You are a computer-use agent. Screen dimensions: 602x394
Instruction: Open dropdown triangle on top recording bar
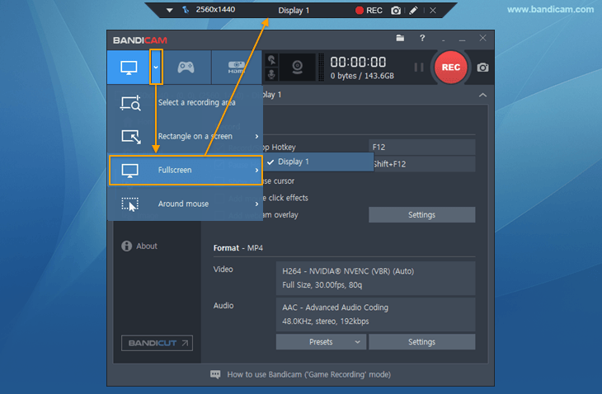click(169, 11)
